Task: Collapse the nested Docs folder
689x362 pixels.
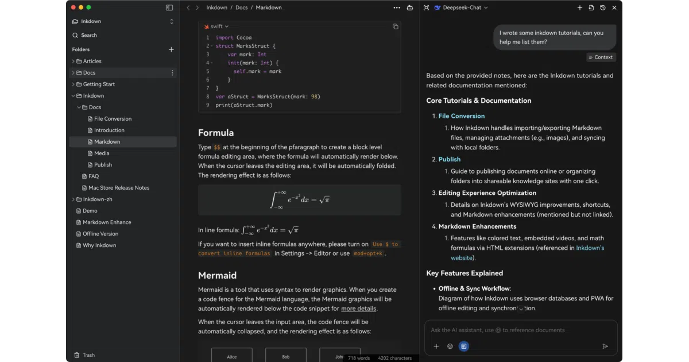Action: point(79,107)
